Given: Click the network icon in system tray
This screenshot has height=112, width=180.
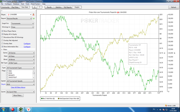Looking at the screenshot, I should [x=166, y=110].
